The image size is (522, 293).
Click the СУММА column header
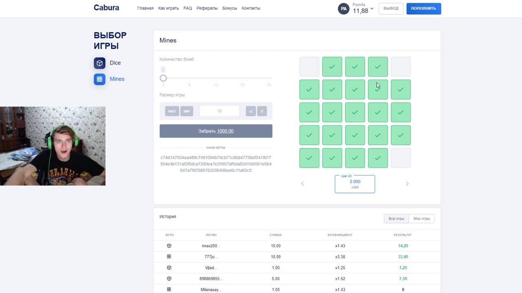tap(276, 235)
